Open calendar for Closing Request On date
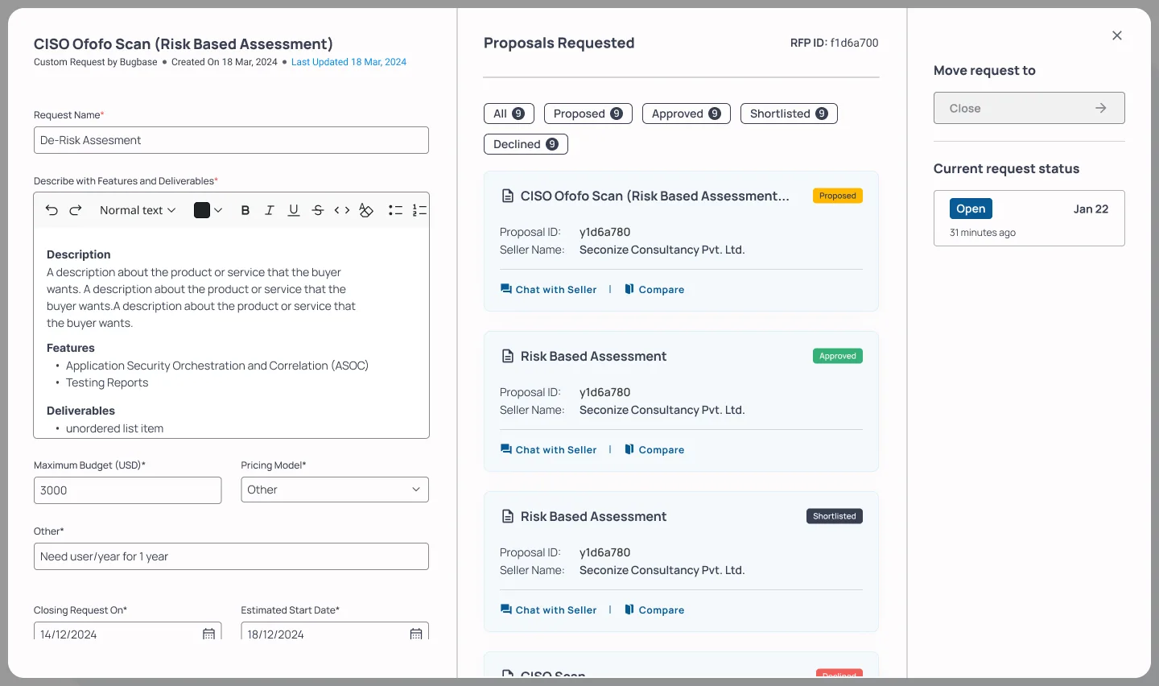 [x=208, y=634]
